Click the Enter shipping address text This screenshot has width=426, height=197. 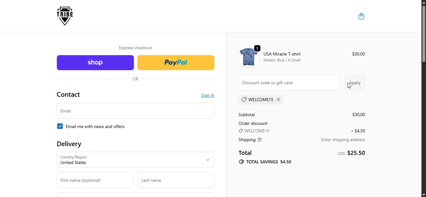tap(343, 140)
